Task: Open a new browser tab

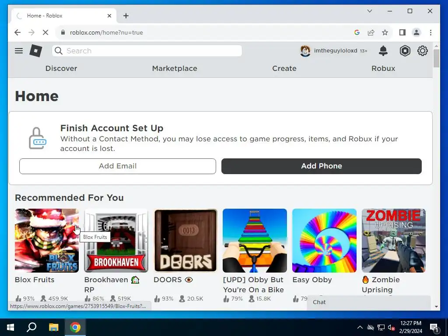Action: tap(126, 16)
